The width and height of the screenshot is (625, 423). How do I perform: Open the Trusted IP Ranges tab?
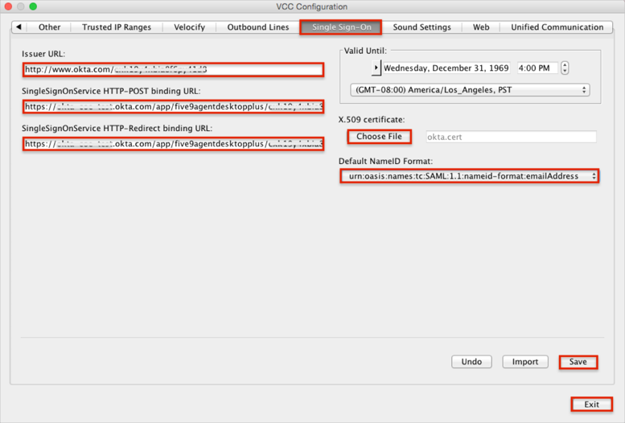(x=117, y=27)
